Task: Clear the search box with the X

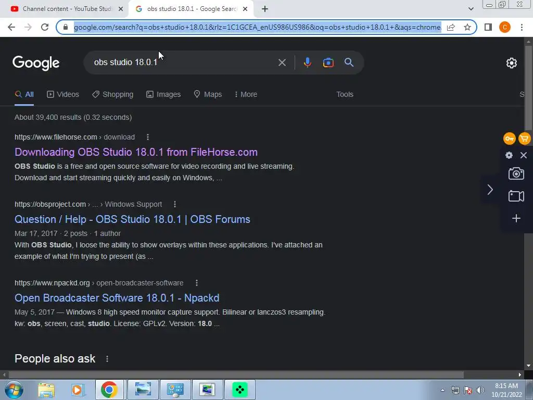Action: point(282,63)
